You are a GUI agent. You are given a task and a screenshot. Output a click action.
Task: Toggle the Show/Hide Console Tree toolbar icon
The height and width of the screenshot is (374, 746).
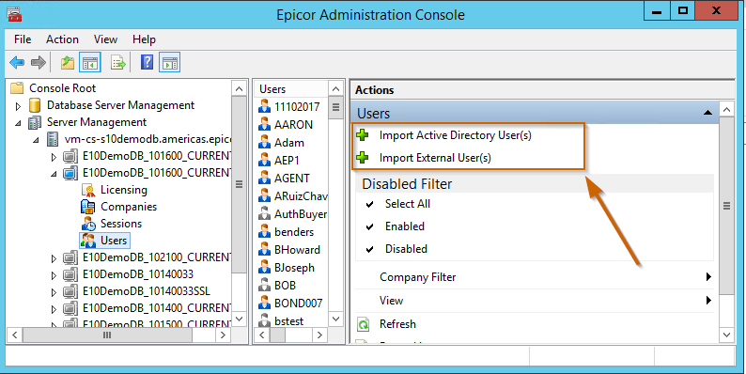click(x=90, y=62)
